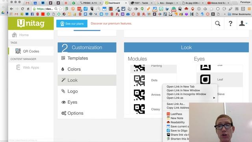This screenshot has width=252, height=142.
Task: Click the browser reload icon
Action: coord(22,9)
